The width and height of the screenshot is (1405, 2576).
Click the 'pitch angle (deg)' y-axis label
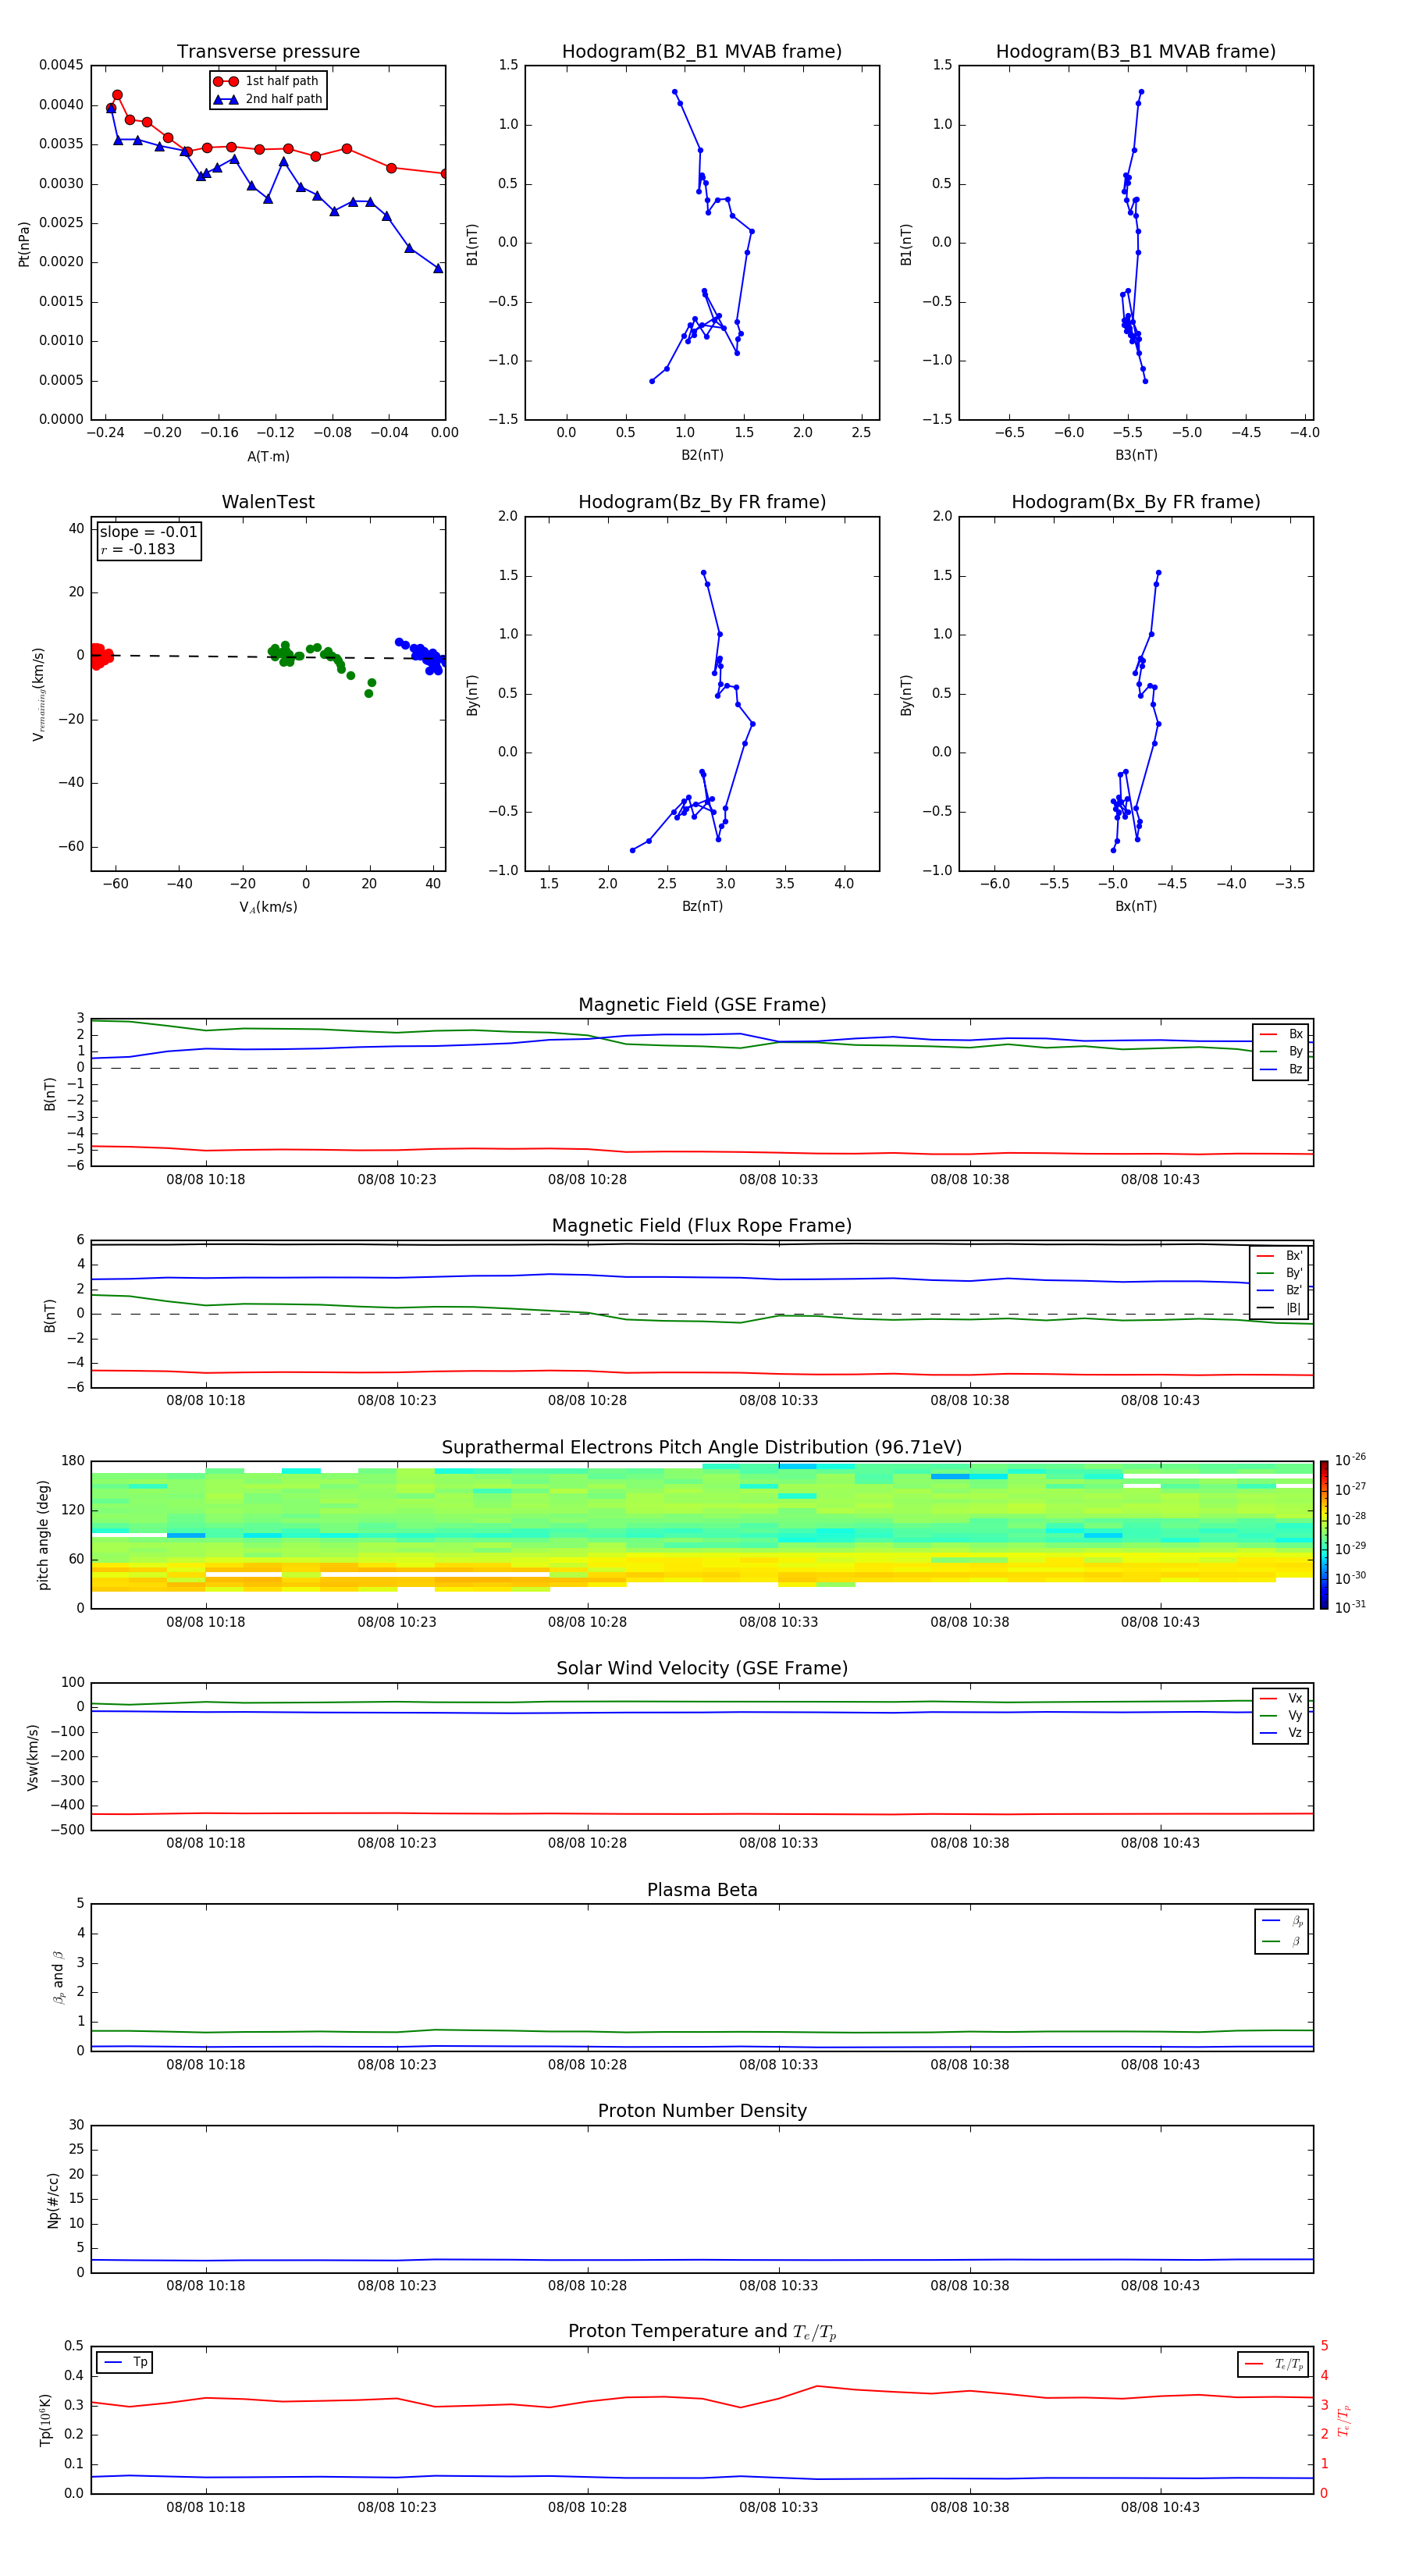[43, 1535]
